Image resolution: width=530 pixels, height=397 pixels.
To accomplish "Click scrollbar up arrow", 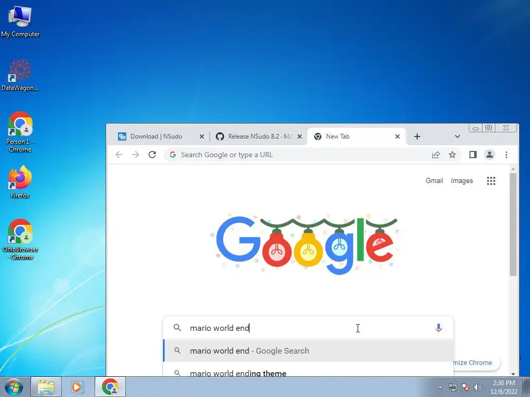I will [x=513, y=169].
